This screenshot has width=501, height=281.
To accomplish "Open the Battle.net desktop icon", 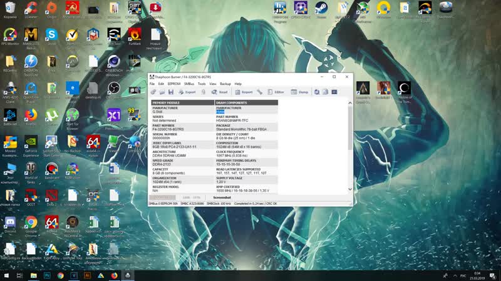I will 10,117.
